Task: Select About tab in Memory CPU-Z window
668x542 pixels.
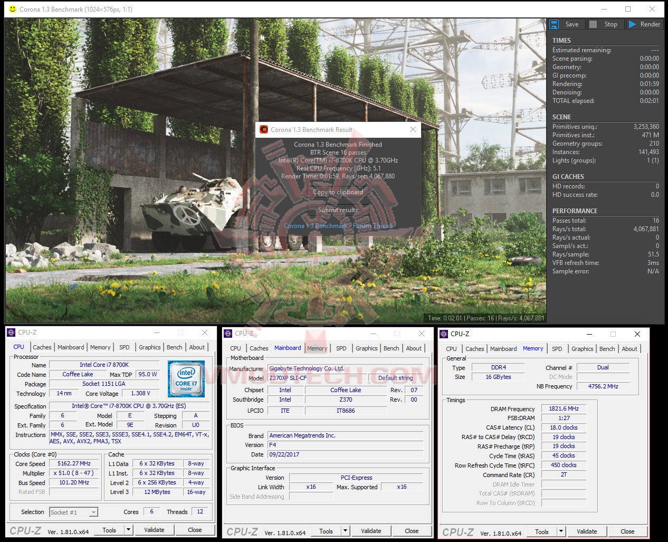Action: click(x=629, y=349)
